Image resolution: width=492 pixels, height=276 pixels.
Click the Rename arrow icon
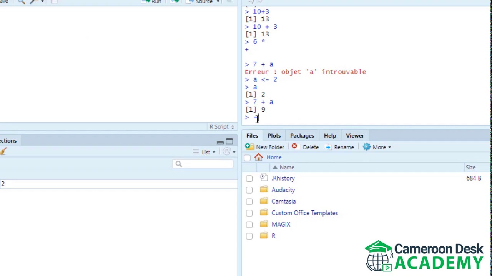point(328,147)
